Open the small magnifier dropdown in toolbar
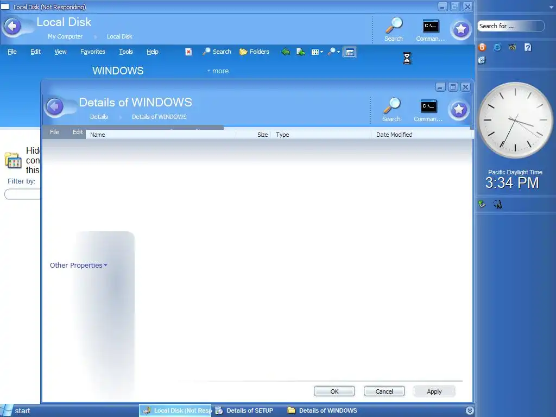Screen dimensions: 556x417 click(334, 52)
